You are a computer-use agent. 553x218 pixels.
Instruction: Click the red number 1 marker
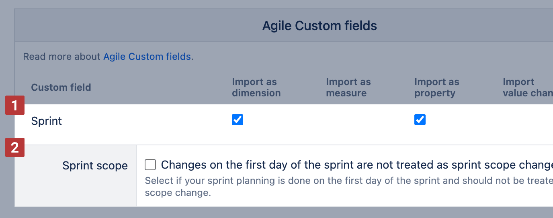point(15,106)
